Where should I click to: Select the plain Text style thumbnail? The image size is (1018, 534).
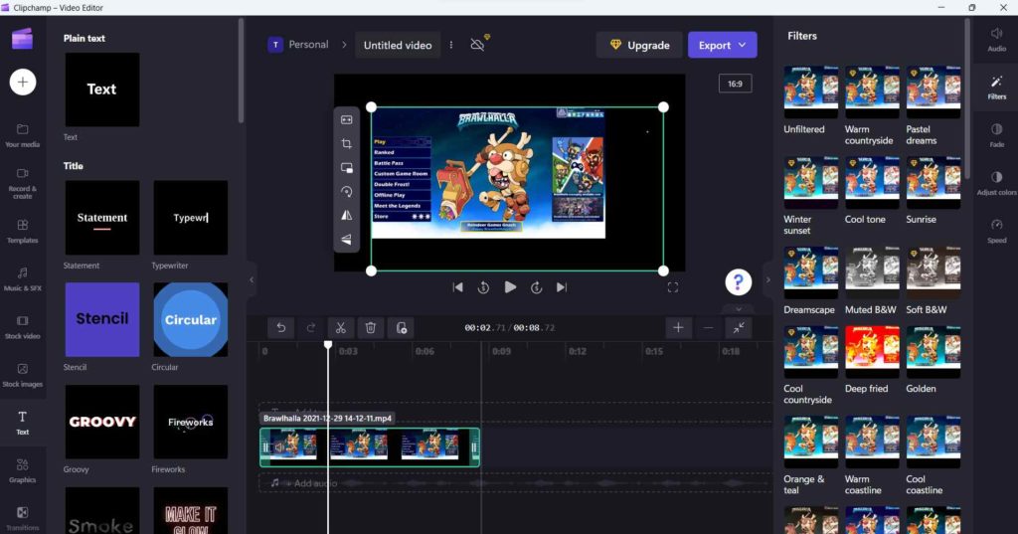(102, 89)
